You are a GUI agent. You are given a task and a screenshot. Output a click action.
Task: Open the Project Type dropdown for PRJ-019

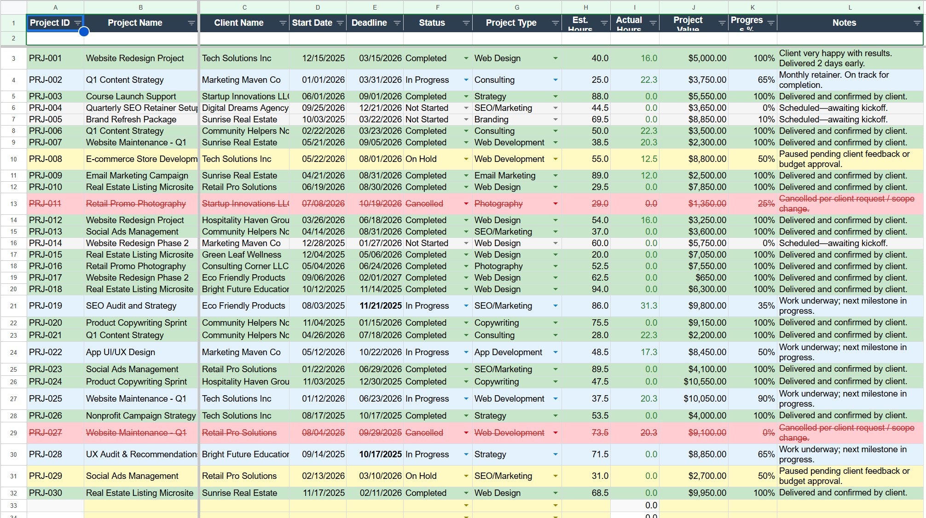pos(556,306)
